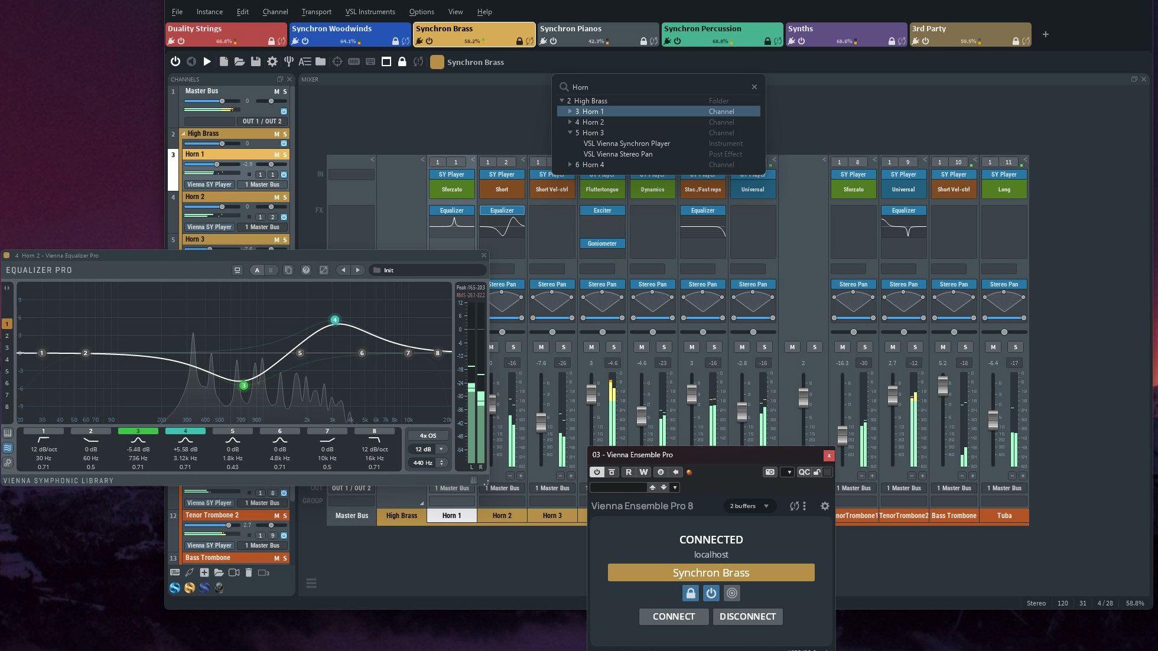1158x651 pixels.
Task: Click the keyboard icon in main toolbar
Action: 370,61
